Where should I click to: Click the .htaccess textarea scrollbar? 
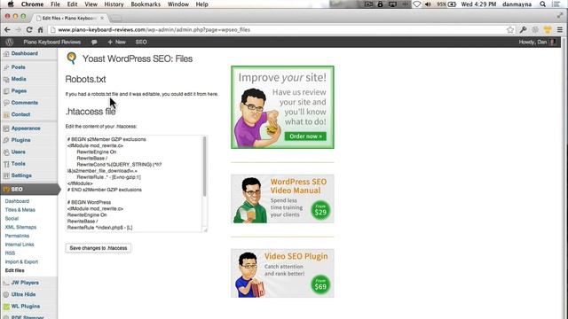(x=205, y=167)
